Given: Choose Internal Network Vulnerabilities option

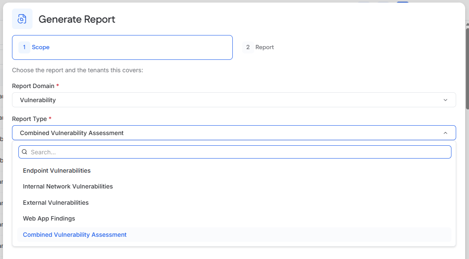Looking at the screenshot, I should (234, 186).
